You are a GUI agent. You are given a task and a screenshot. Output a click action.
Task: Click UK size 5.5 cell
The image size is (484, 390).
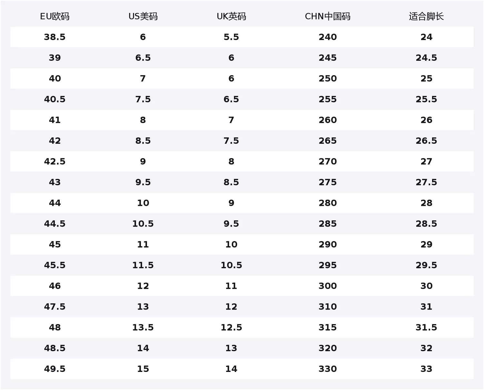[x=231, y=37]
